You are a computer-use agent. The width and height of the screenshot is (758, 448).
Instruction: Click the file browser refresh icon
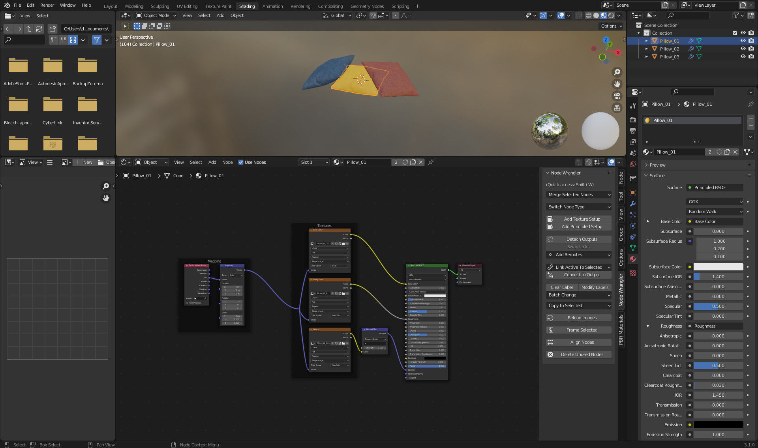coord(39,29)
